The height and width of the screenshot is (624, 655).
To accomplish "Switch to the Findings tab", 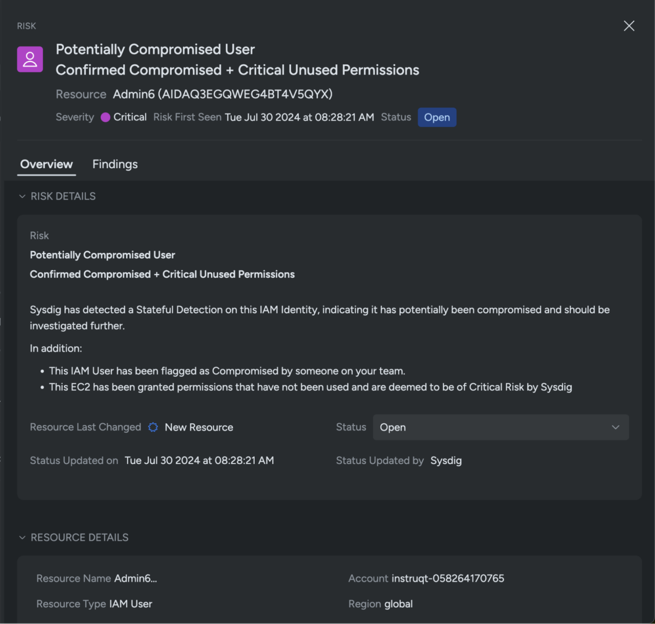I will point(115,164).
